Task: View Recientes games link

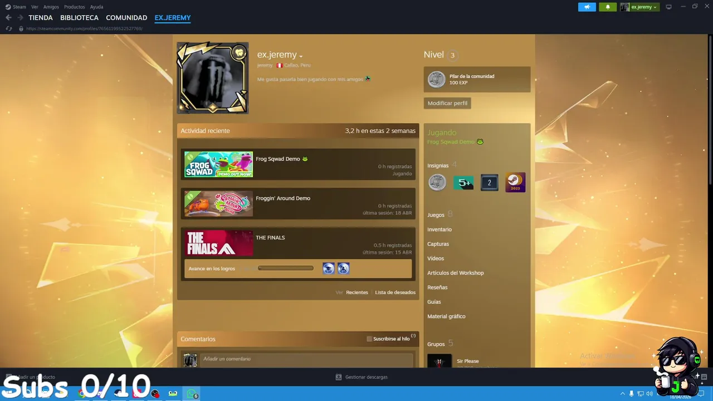Action: (357, 292)
